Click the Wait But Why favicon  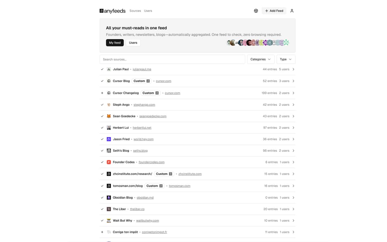(109, 220)
